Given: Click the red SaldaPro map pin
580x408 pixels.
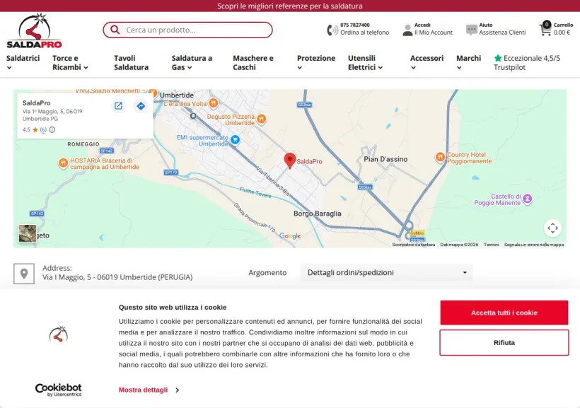Looking at the screenshot, I should pos(289,161).
